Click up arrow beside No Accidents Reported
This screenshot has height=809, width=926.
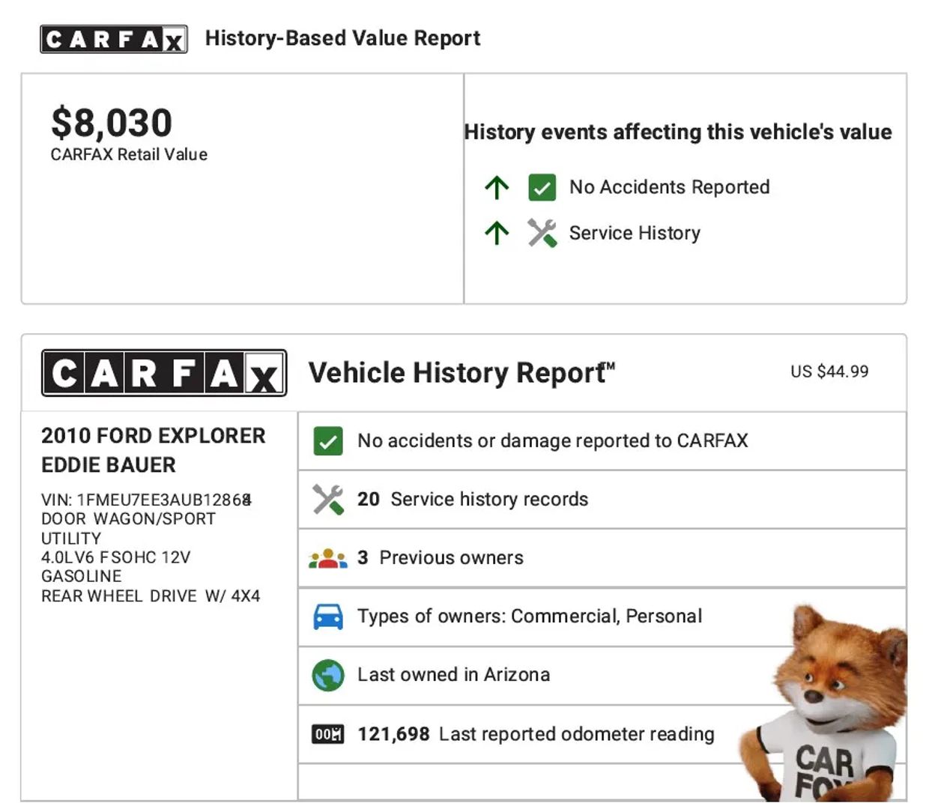(497, 187)
